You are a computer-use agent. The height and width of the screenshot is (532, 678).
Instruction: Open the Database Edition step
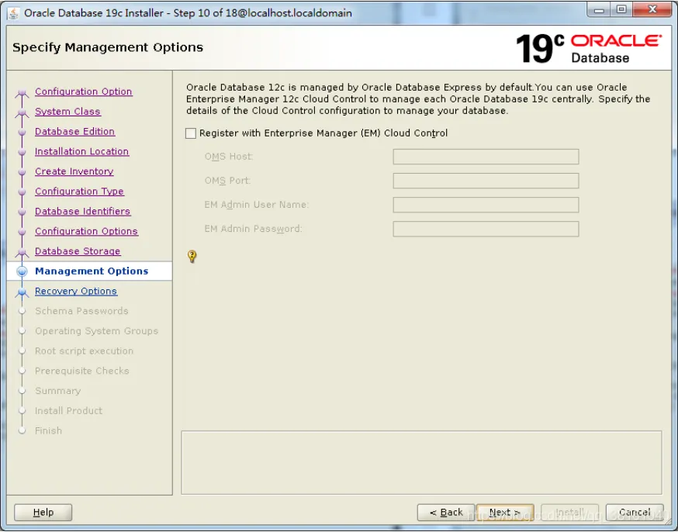click(74, 131)
